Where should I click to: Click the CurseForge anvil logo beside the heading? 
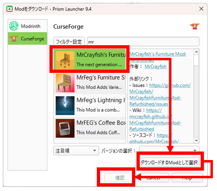tap(195, 26)
